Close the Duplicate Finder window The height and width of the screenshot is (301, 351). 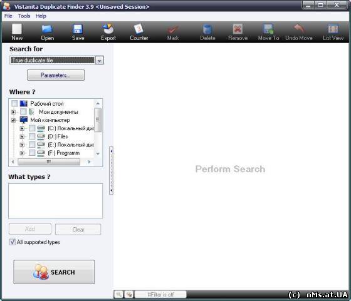click(x=337, y=5)
